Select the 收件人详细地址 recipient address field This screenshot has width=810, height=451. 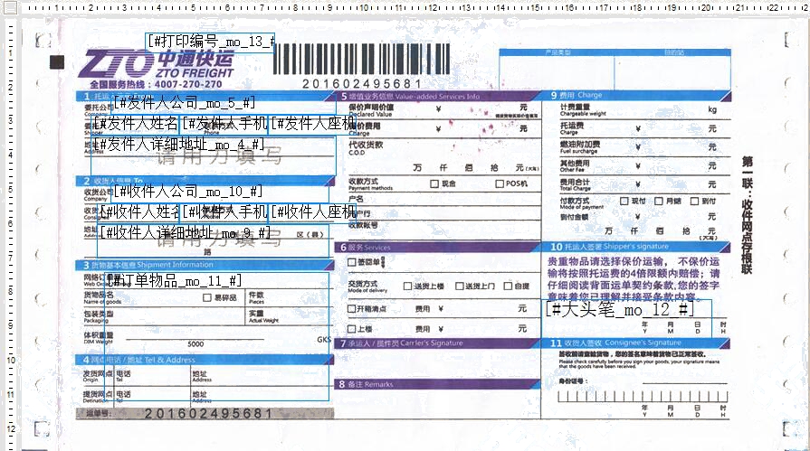186,233
